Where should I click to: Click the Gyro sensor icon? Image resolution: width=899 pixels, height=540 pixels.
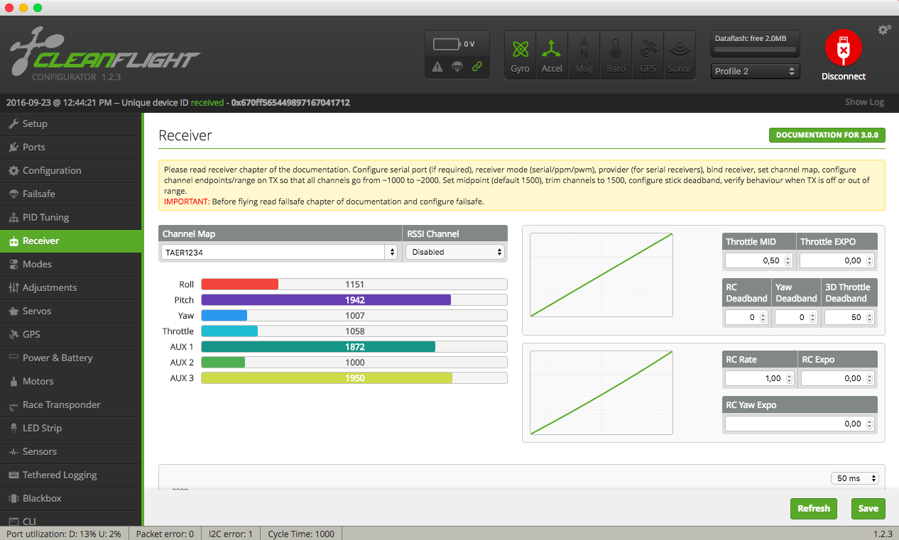pos(521,55)
